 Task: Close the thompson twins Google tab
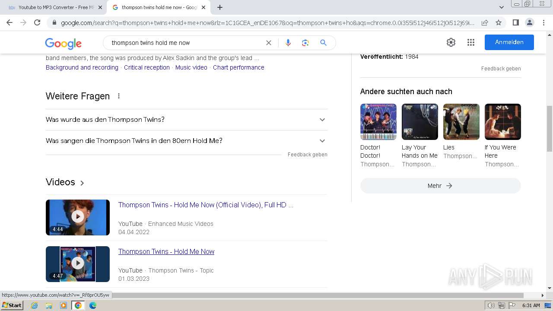pos(203,7)
